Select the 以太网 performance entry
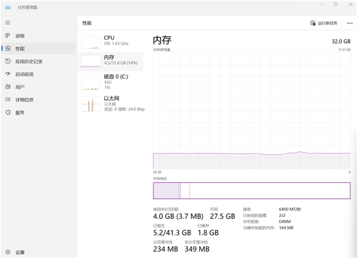Viewport: 357px width, 258px height. (x=111, y=104)
